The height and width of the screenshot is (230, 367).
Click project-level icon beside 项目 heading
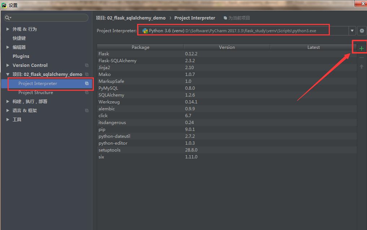tap(87, 74)
